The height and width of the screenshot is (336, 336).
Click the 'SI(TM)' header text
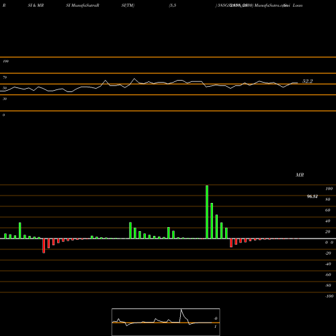[128, 5]
